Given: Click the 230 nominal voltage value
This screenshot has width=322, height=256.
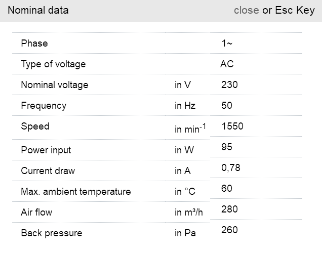Looking at the screenshot, I should pos(229,85).
